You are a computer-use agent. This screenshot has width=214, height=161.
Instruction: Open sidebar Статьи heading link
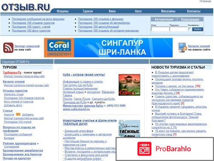8,111
